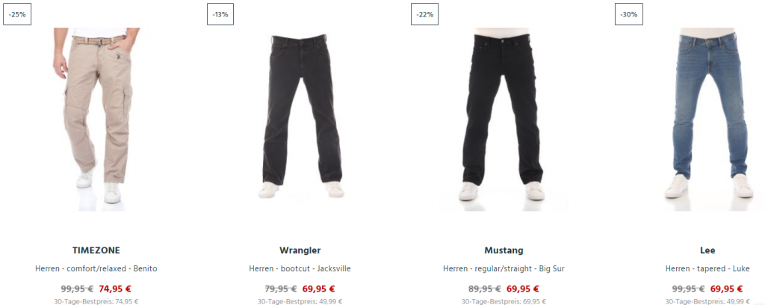The image size is (765, 305).
Task: Click Mustang struck-through price 89,95 €
Action: pyautogui.click(x=485, y=289)
